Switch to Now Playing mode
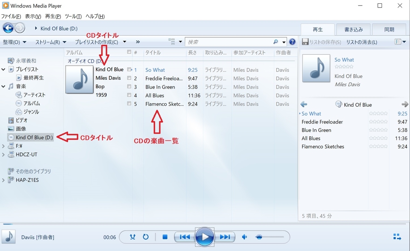 (x=397, y=237)
